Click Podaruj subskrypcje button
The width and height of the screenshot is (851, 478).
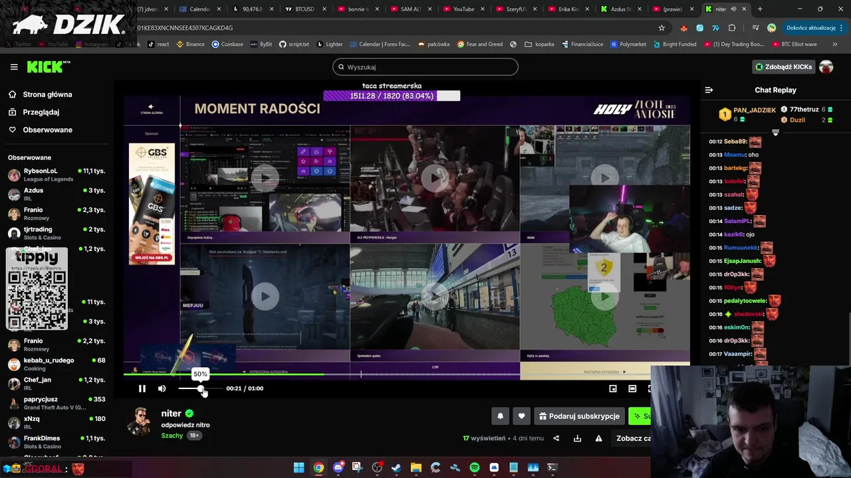coord(579,416)
